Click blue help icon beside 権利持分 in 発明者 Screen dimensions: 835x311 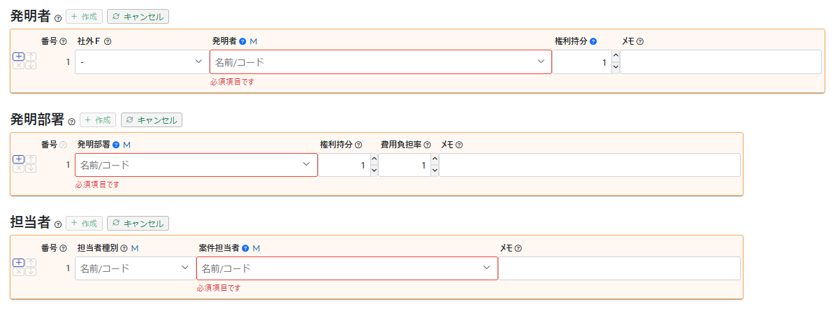[x=593, y=41]
